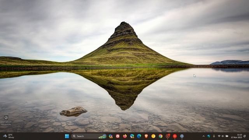Show hidden system tray icons
The width and height of the screenshot is (249, 140).
203,136
